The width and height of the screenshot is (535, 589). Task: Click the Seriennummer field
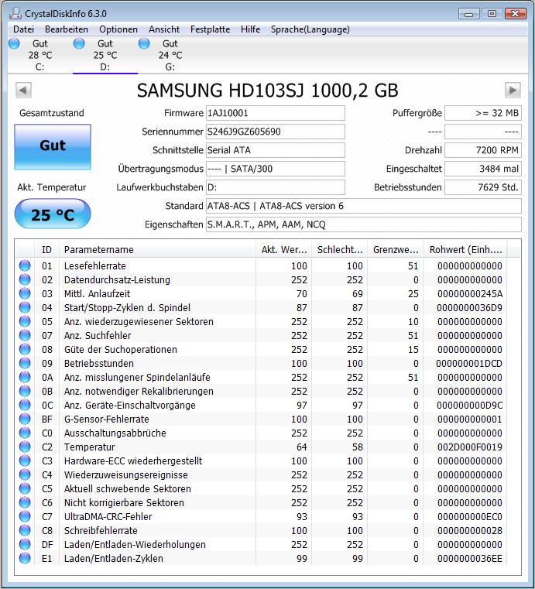(276, 132)
